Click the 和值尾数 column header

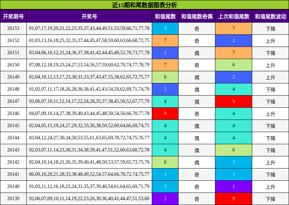[x=165, y=16]
